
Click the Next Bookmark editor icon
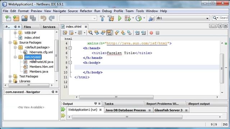point(123,33)
